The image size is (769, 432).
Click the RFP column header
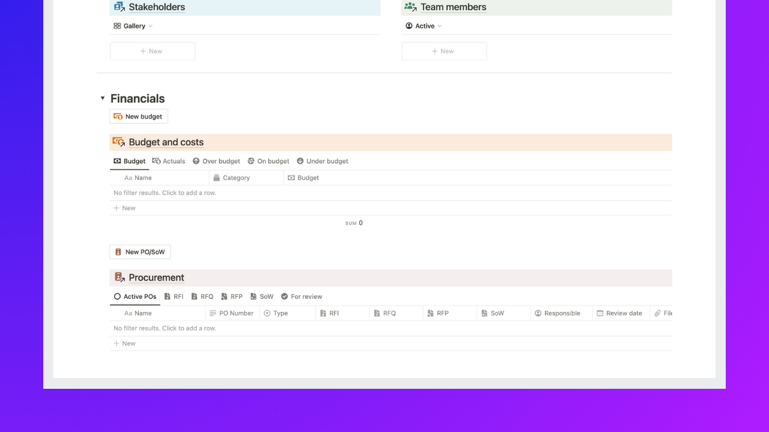450,313
